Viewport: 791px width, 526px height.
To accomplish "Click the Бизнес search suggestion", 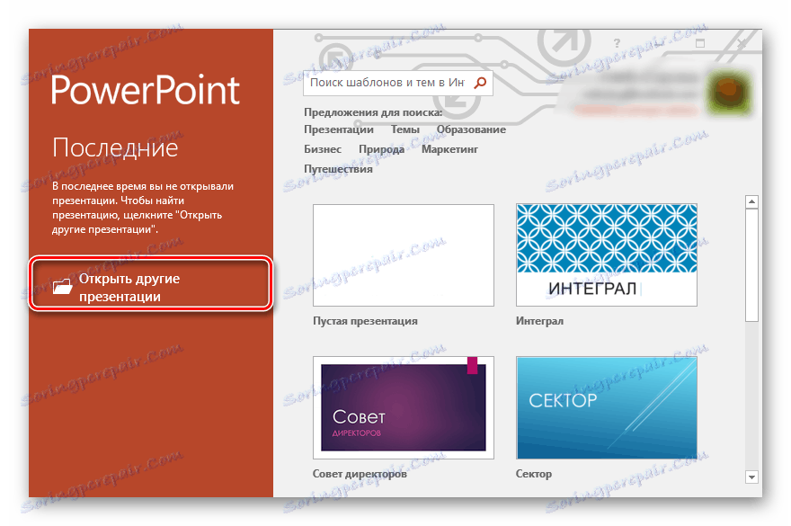I will (322, 148).
